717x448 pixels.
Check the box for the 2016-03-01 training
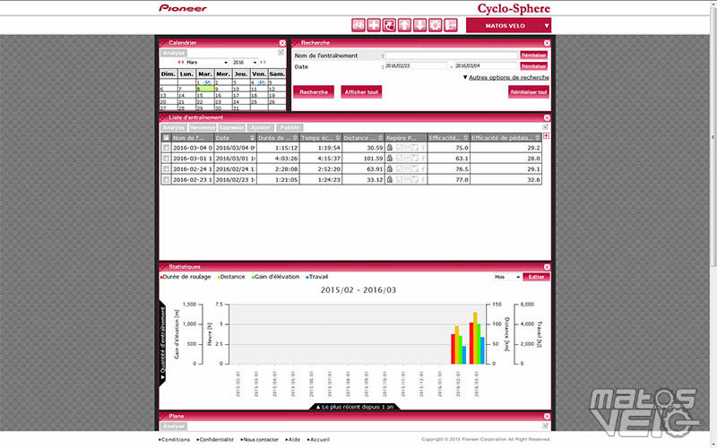[x=166, y=159]
